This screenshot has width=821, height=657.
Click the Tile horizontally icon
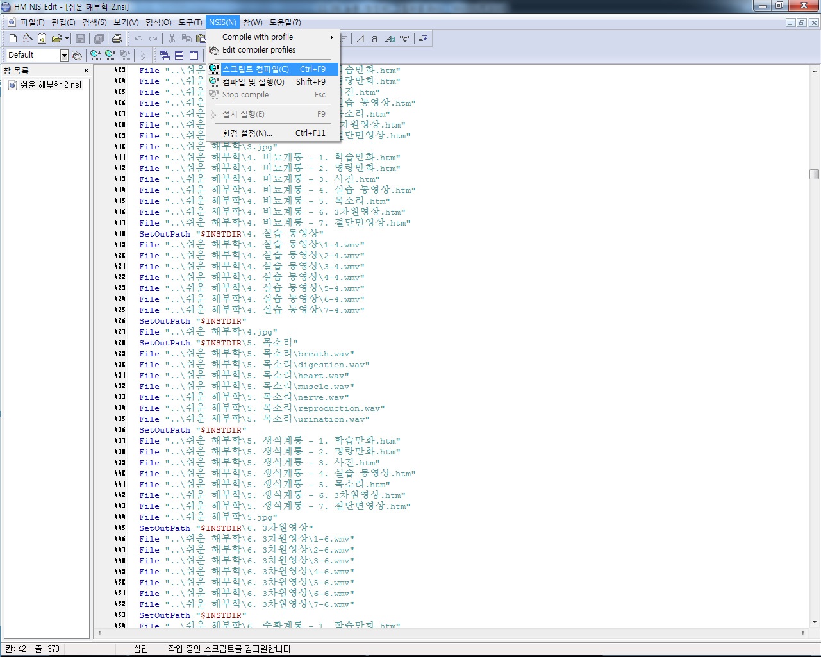[179, 55]
